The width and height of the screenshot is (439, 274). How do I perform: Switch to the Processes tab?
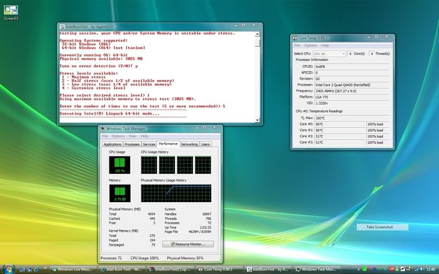[132, 144]
